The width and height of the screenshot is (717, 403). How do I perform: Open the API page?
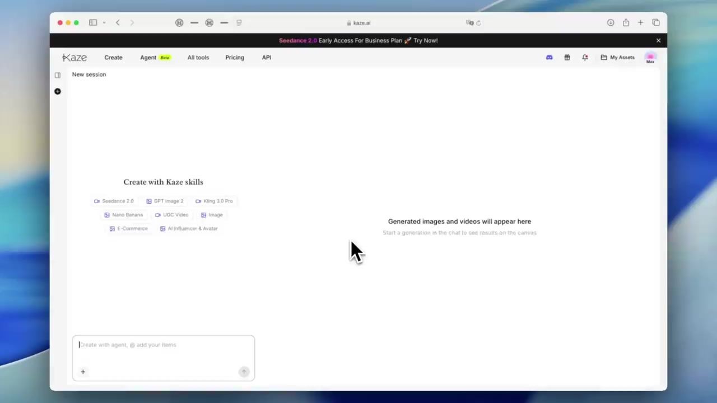267,57
